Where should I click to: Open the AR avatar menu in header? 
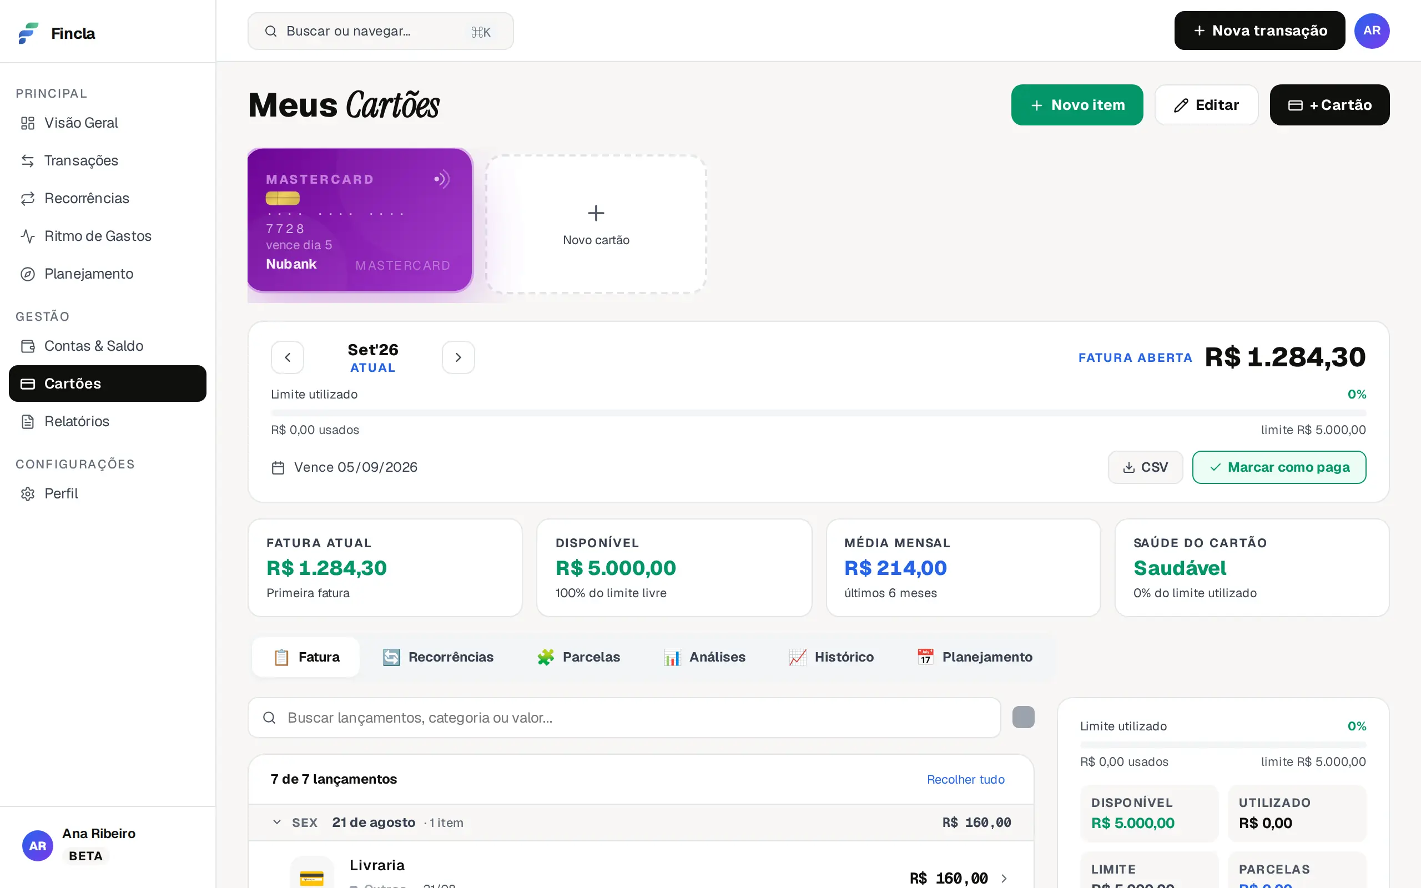click(1372, 31)
